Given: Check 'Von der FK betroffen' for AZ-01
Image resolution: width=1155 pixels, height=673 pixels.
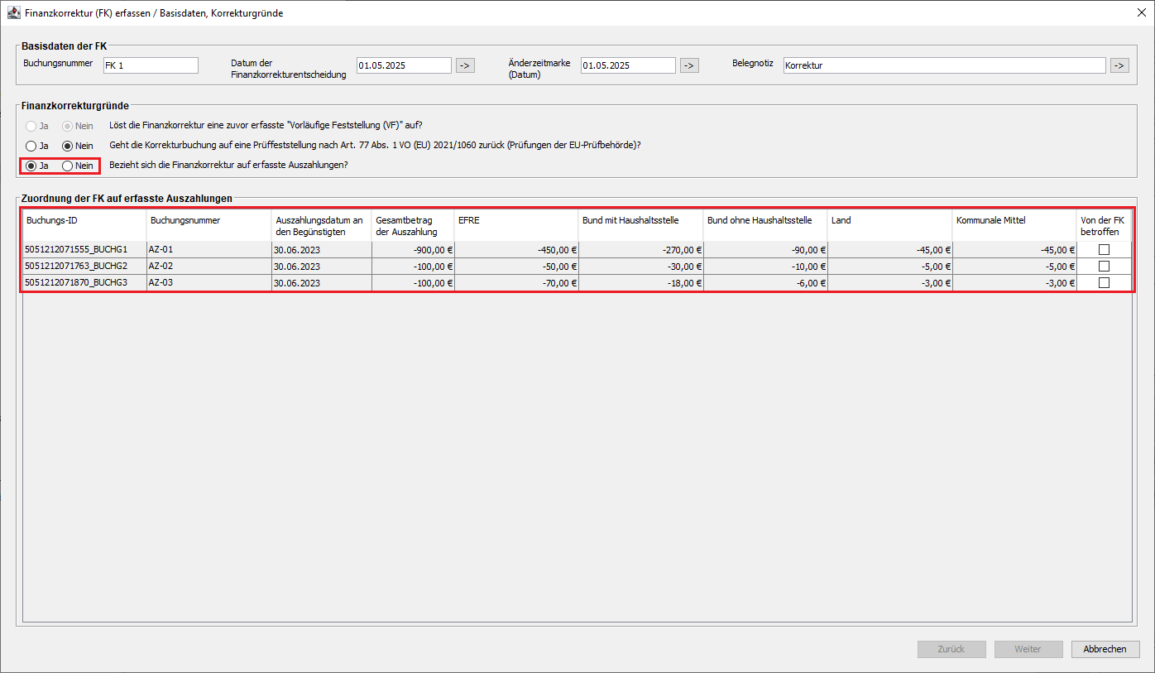Looking at the screenshot, I should pyautogui.click(x=1104, y=250).
